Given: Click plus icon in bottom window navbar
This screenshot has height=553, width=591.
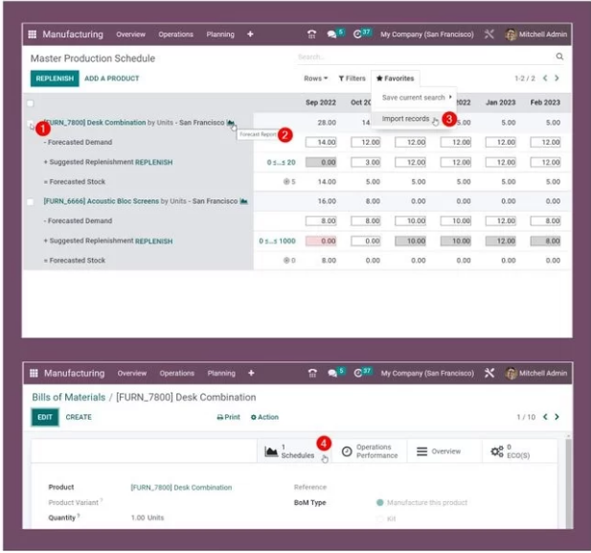Looking at the screenshot, I should tap(251, 373).
